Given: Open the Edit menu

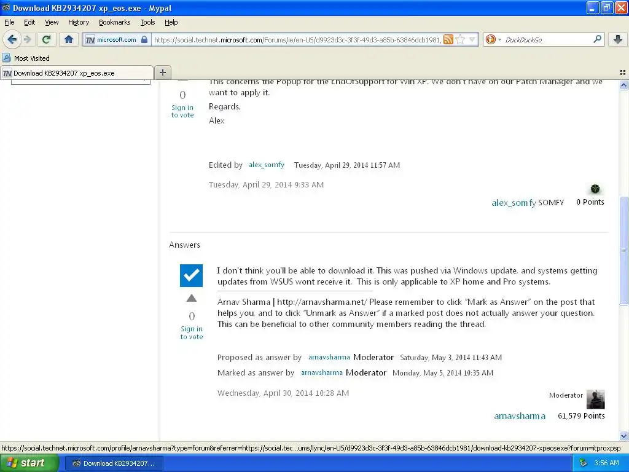Looking at the screenshot, I should pyautogui.click(x=29, y=22).
